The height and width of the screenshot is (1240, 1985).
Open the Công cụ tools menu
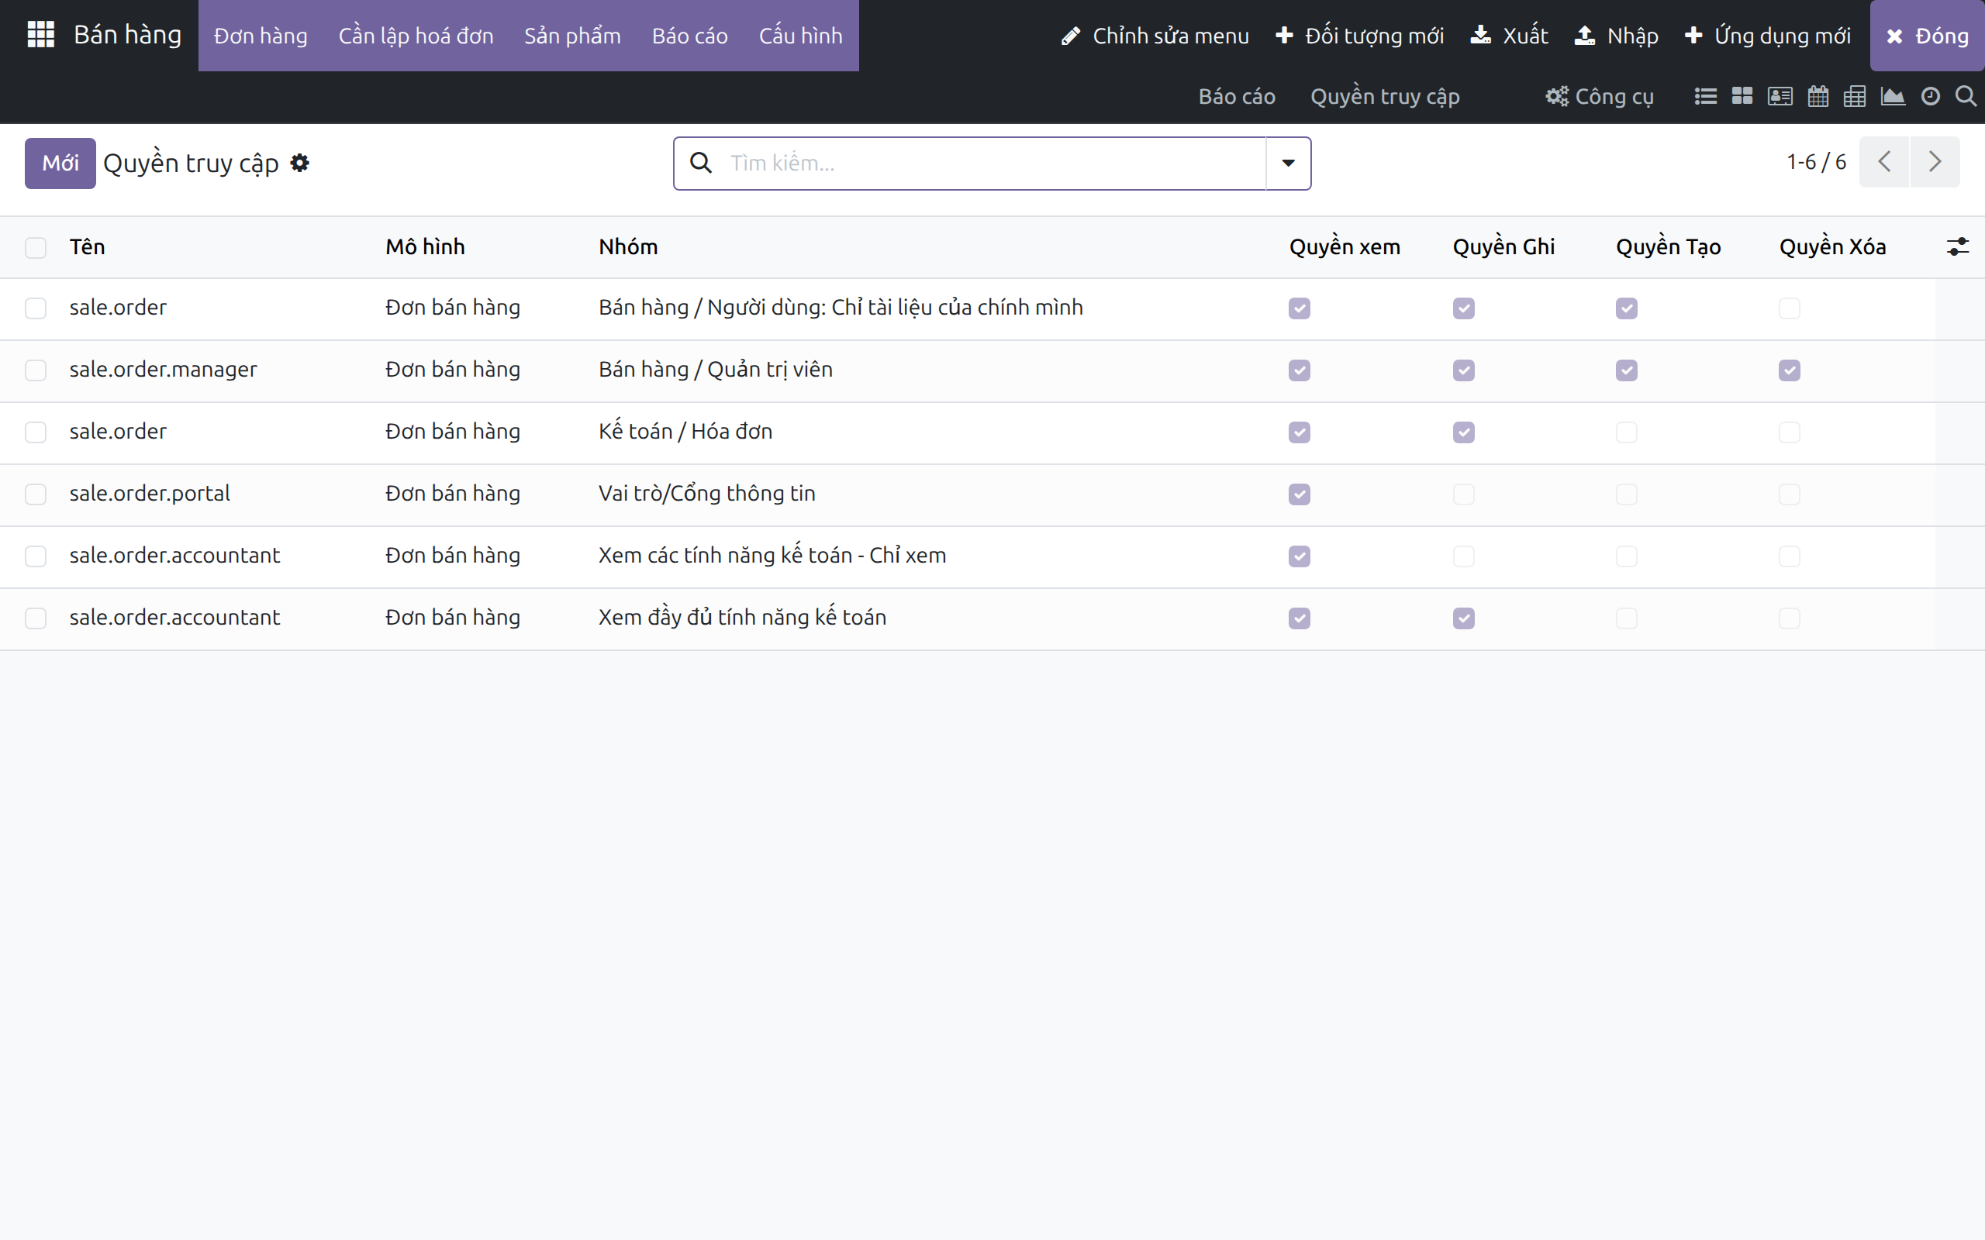pos(1600,97)
